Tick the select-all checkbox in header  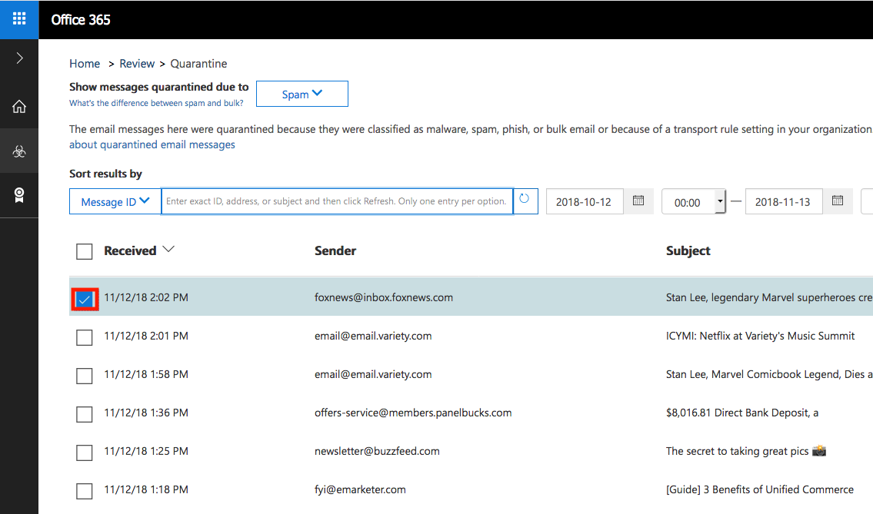85,251
